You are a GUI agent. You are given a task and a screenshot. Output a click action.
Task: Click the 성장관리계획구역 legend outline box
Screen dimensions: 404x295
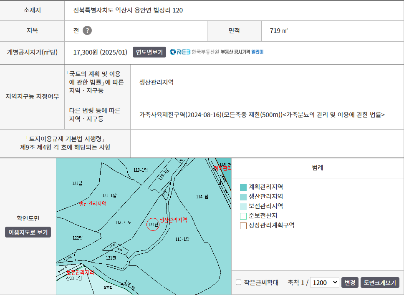point(243,225)
